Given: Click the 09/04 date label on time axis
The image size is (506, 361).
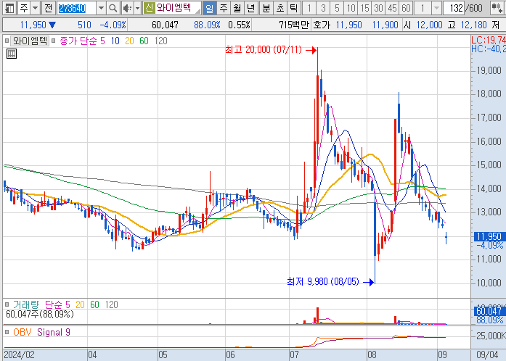Looking at the screenshot, I should (x=487, y=354).
